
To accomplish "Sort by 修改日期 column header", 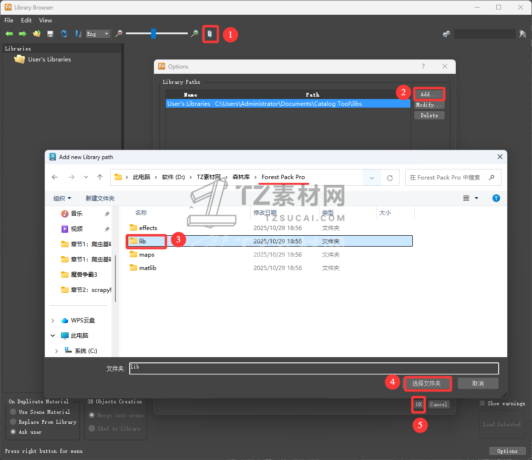I will pos(265,212).
